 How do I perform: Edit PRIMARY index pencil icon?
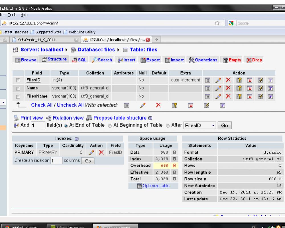point(91,152)
